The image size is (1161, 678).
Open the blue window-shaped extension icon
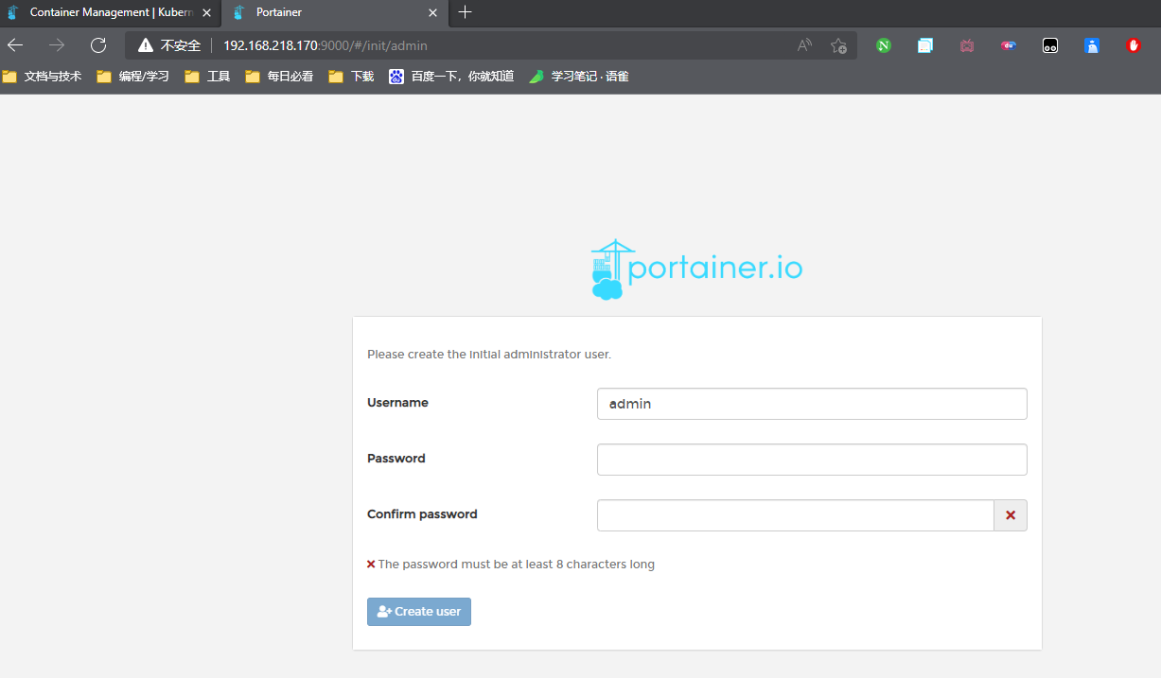(925, 45)
